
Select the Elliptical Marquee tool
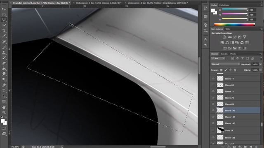coord(4,15)
